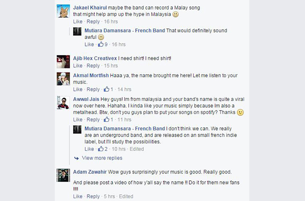Open Akmal Mortfish's avatar image
Image resolution: width=305 pixels, height=201 pixels.
(x=63, y=79)
